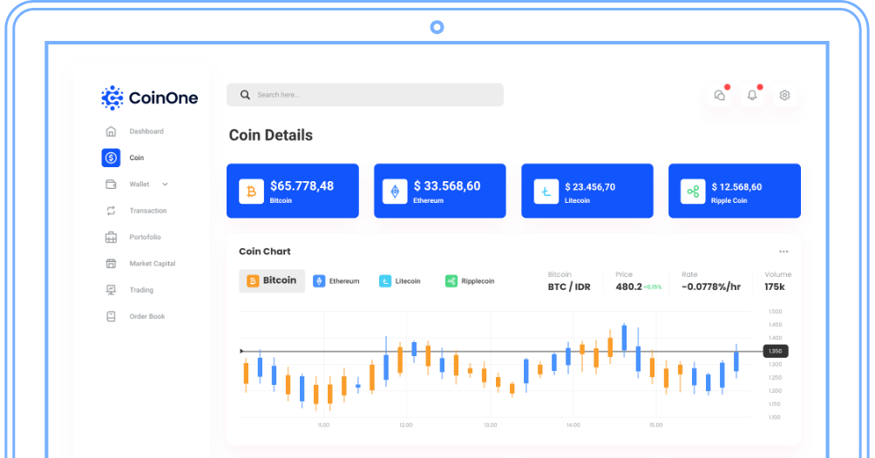Image resolution: width=875 pixels, height=458 pixels.
Task: Click the Dashboard home icon in sidebar
Action: (x=111, y=131)
